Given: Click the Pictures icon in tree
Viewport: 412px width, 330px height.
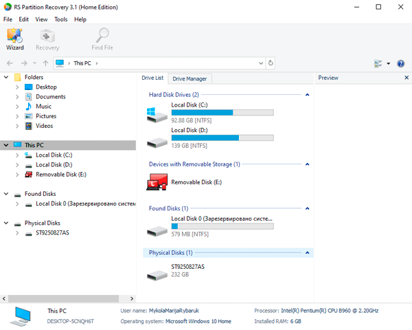Looking at the screenshot, I should (x=28, y=116).
